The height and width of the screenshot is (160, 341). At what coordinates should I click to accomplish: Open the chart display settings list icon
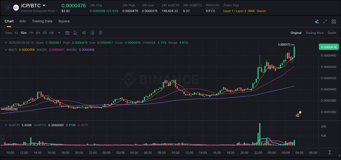pos(92,33)
